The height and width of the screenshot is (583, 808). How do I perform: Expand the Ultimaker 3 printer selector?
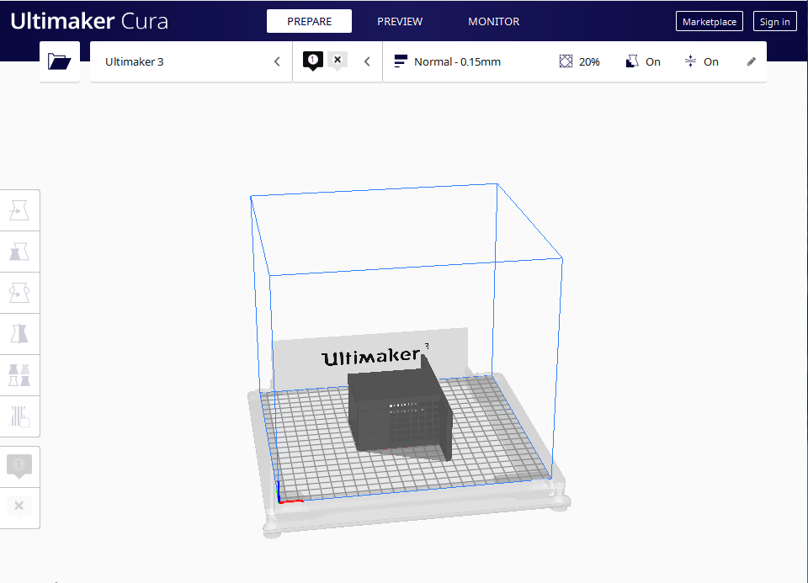click(191, 61)
